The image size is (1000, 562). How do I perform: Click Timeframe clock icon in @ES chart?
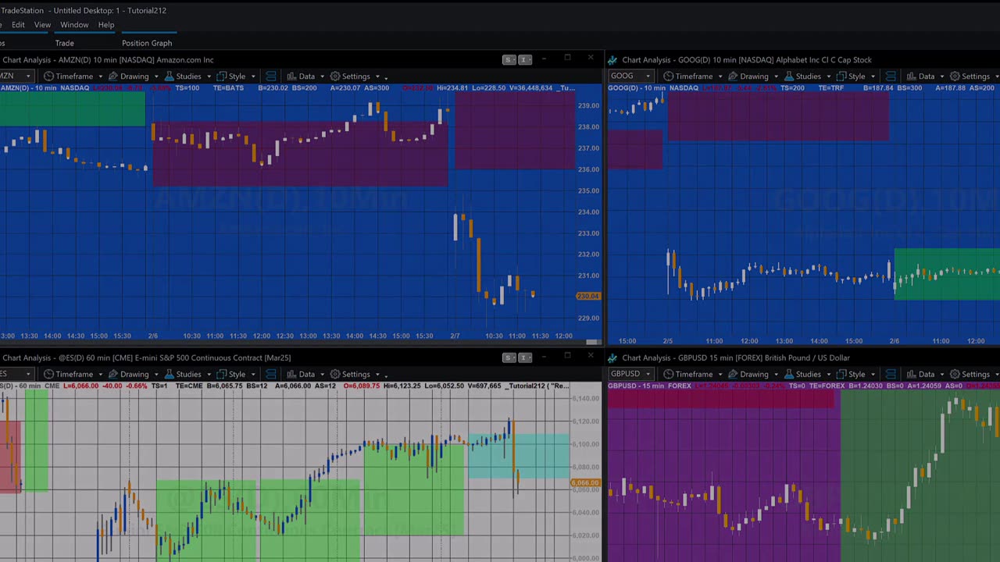pos(48,375)
